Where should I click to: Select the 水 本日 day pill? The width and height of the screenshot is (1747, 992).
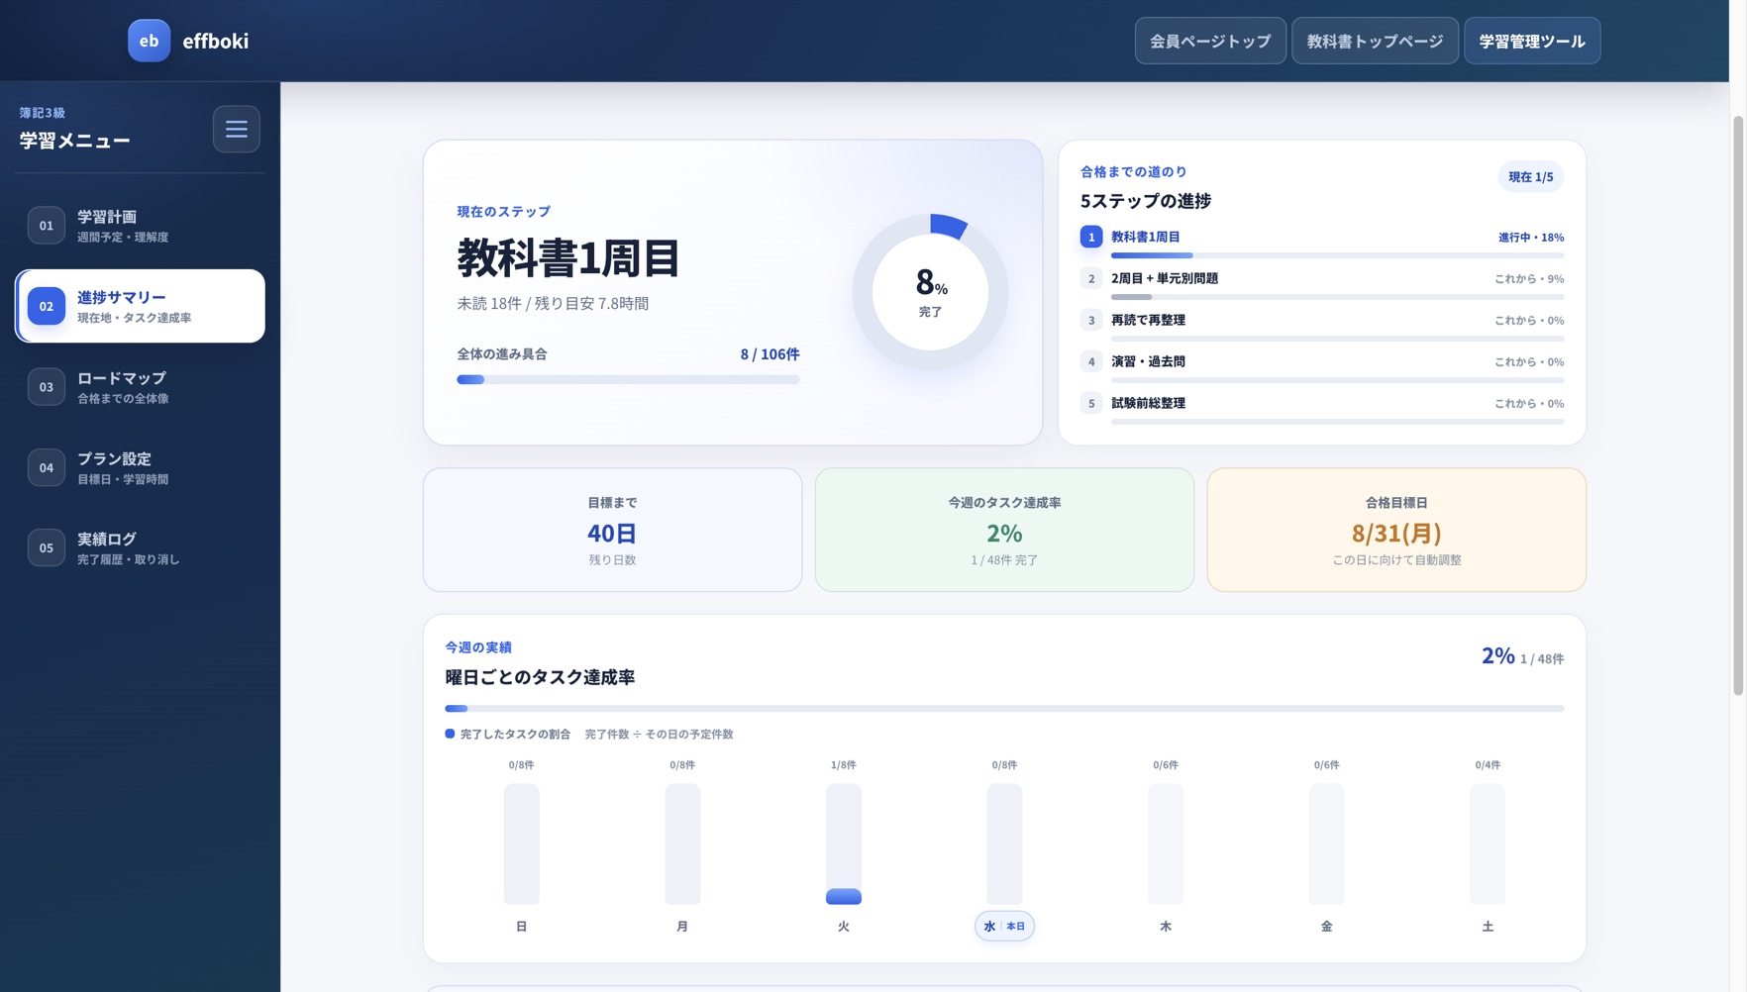pos(1004,926)
